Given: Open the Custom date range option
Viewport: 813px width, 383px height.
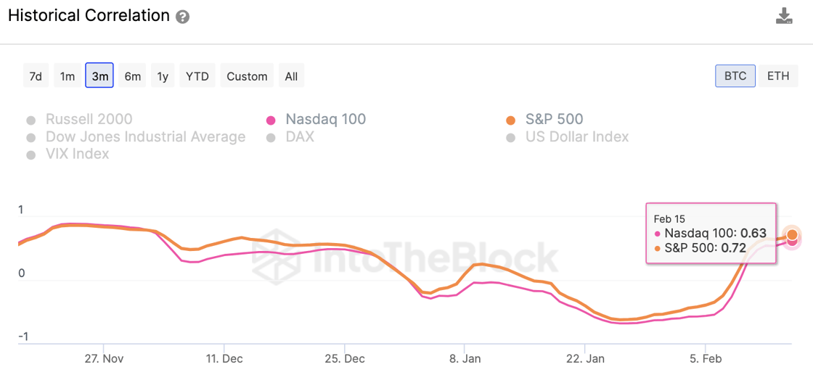Looking at the screenshot, I should pos(247,76).
